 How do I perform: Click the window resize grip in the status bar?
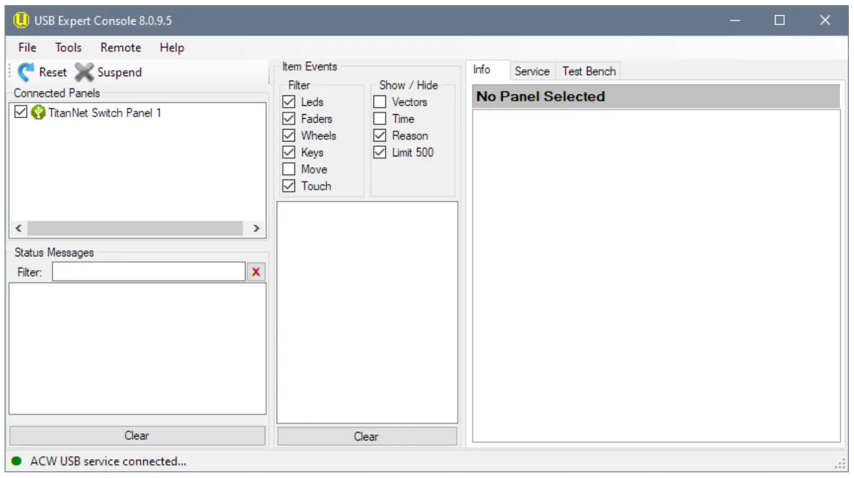(x=841, y=464)
